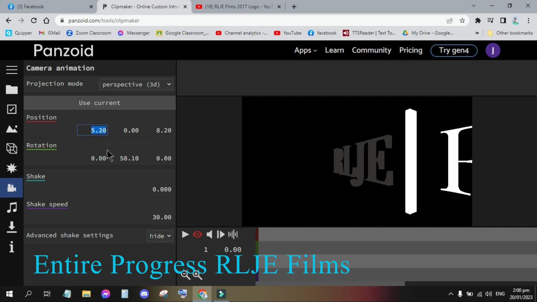Mute the preview audio speaker
This screenshot has width=537, height=302.
pyautogui.click(x=209, y=234)
